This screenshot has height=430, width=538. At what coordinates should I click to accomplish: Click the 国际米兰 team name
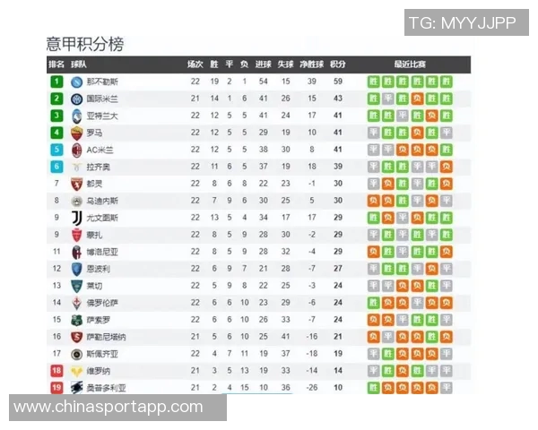tap(101, 99)
